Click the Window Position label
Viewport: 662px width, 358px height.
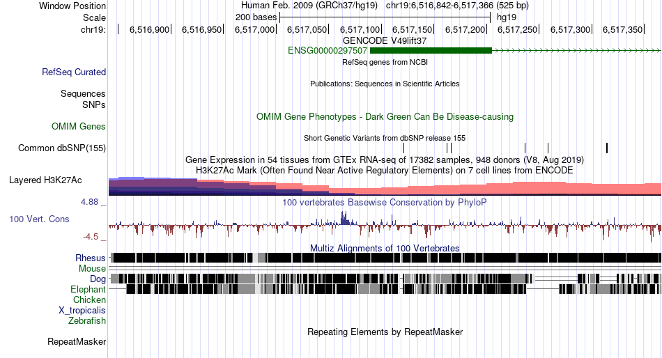(72, 6)
